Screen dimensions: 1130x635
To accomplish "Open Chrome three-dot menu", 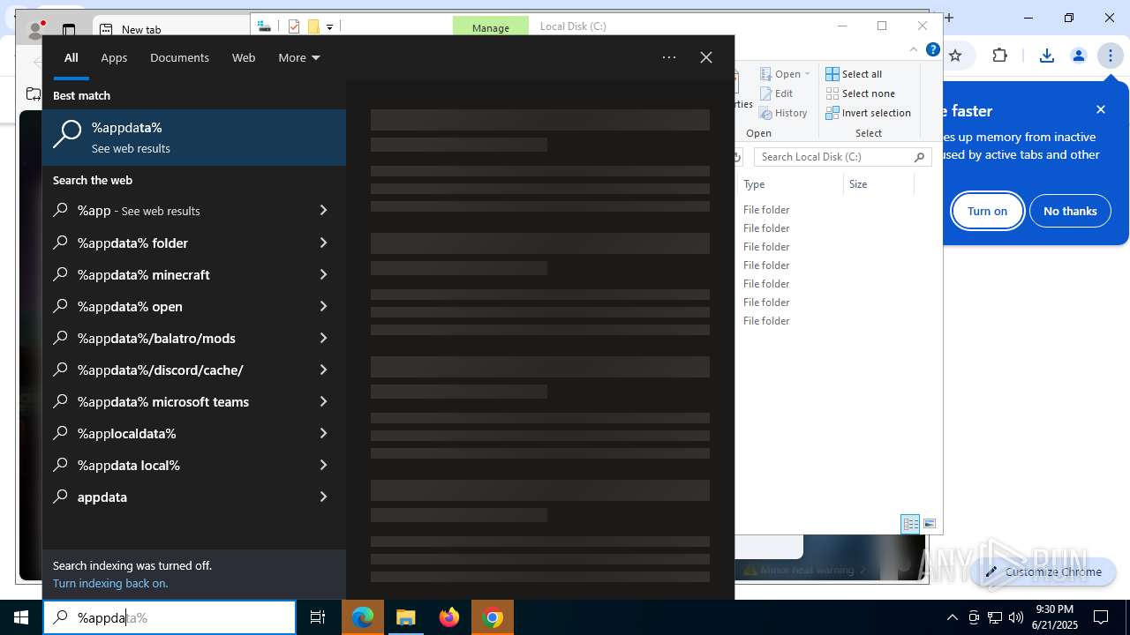I will [x=1110, y=56].
